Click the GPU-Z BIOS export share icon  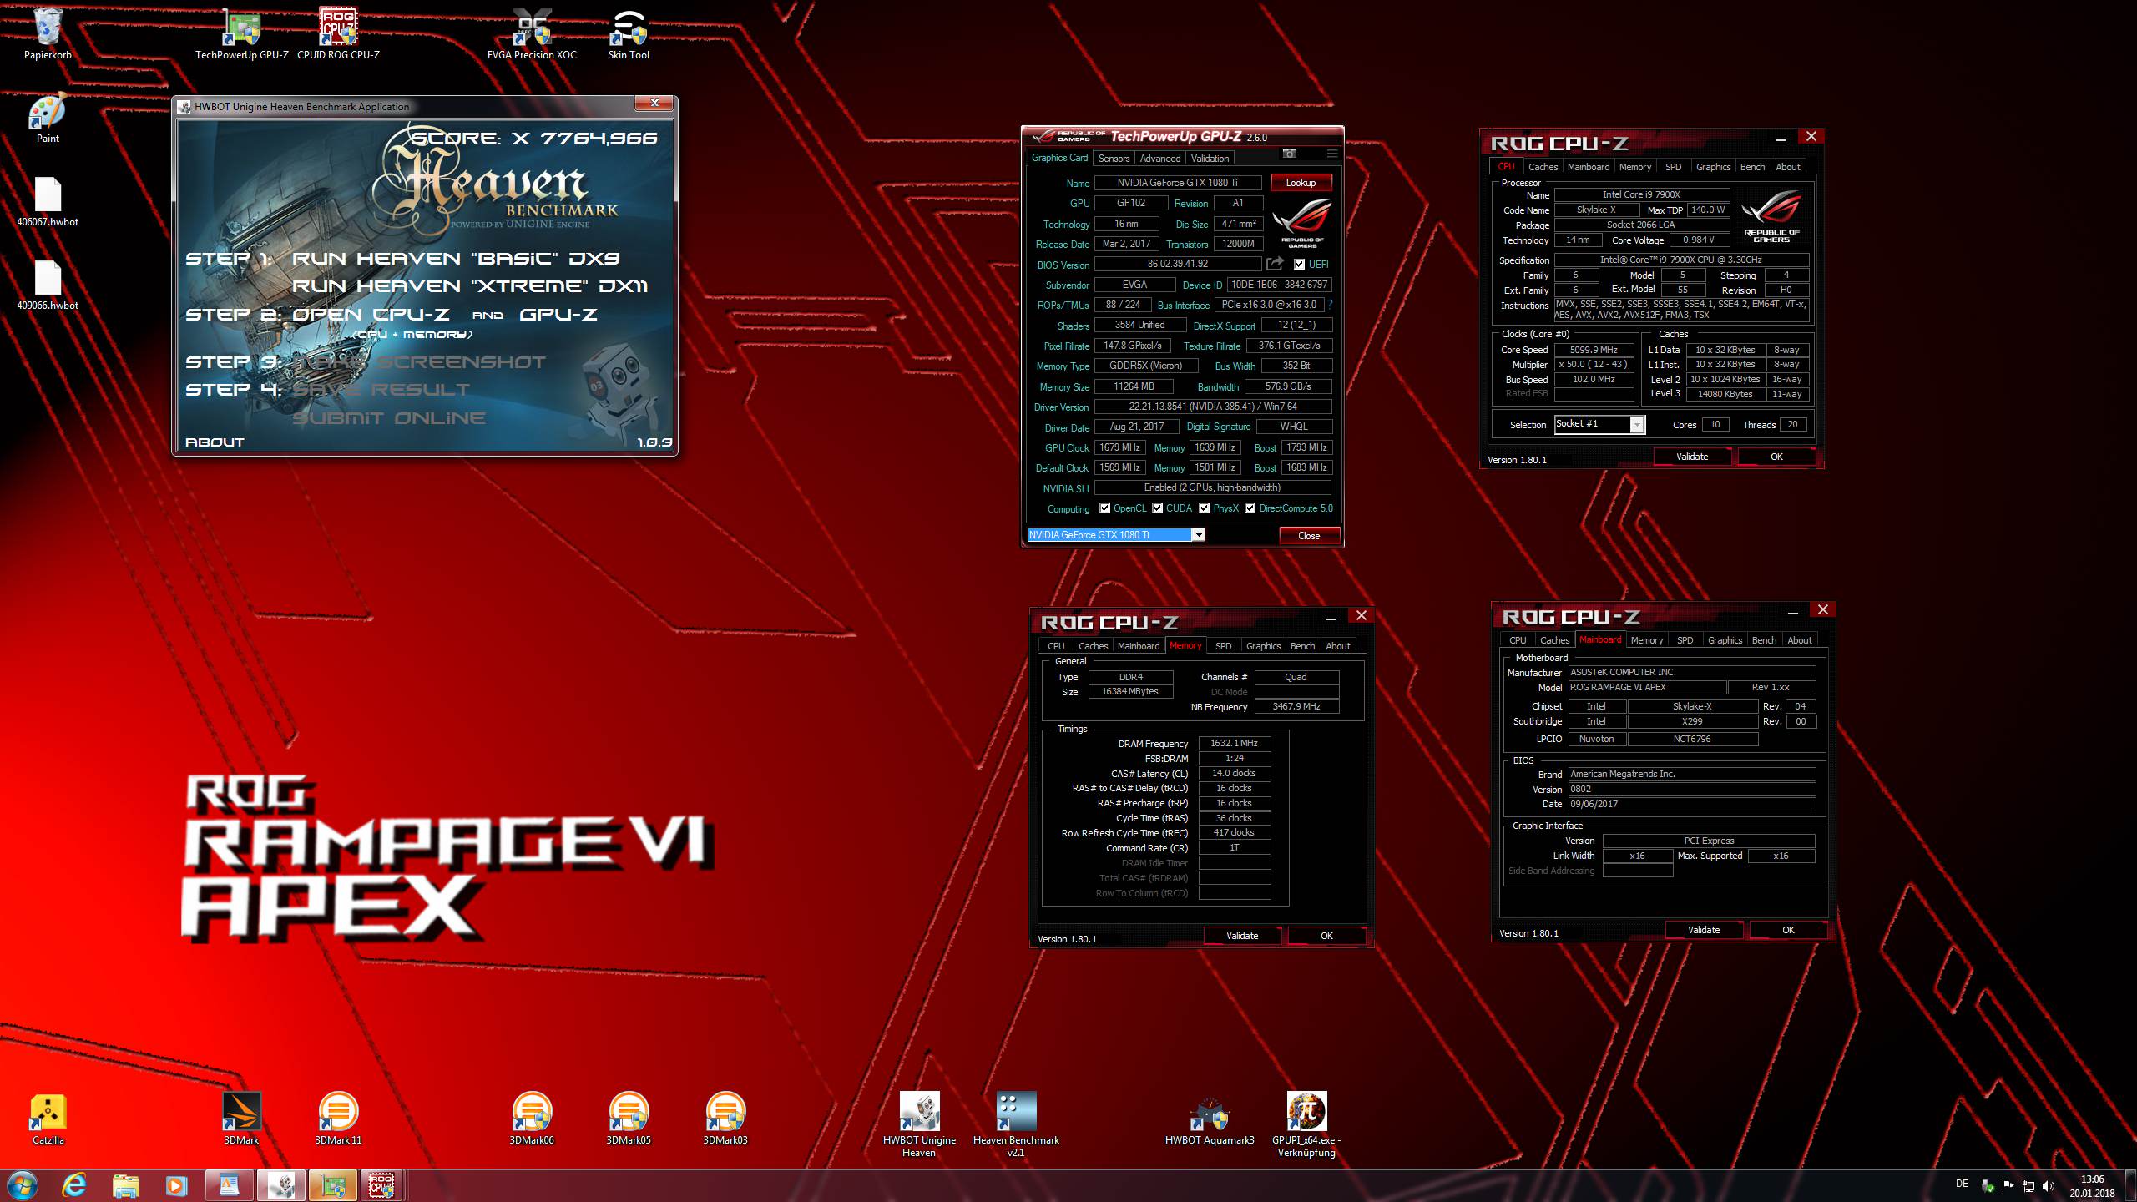(1274, 264)
